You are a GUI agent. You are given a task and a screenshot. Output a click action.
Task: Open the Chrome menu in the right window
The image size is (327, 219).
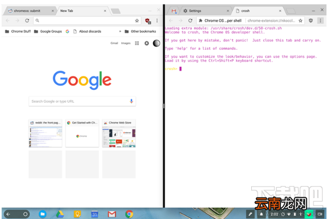321,21
